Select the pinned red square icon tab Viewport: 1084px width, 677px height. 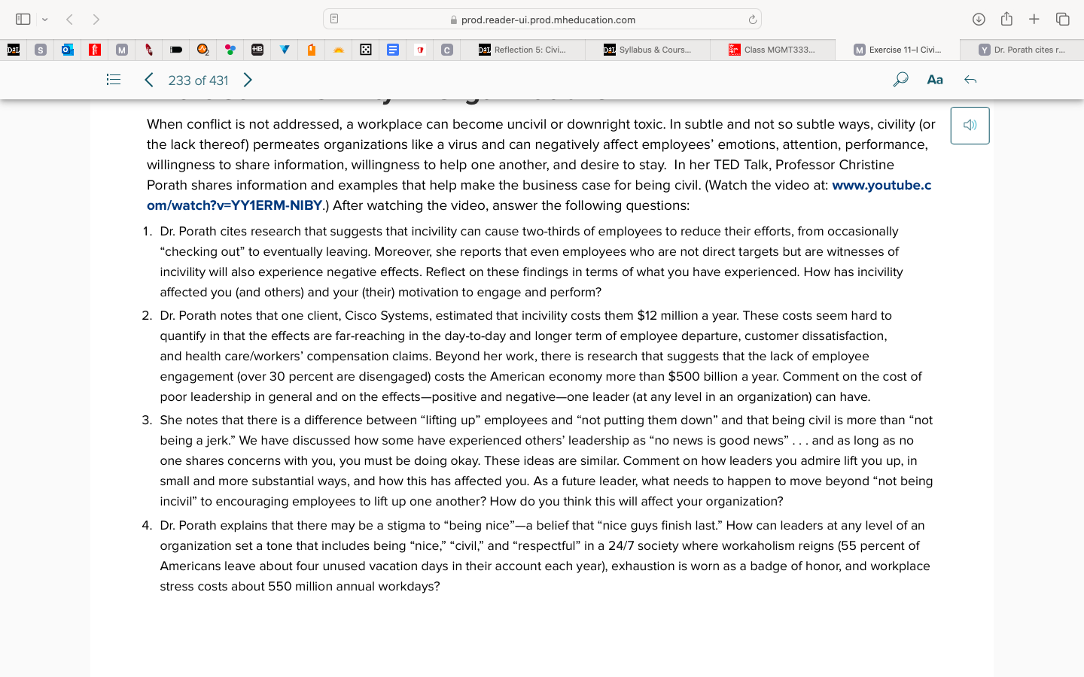coord(95,50)
